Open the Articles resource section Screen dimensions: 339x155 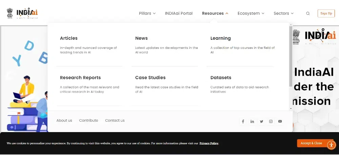[69, 38]
